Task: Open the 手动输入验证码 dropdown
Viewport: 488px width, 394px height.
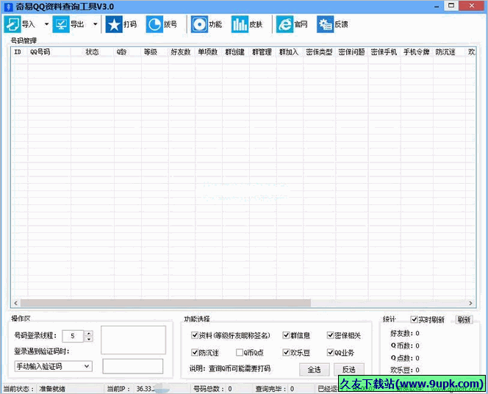Action: click(53, 366)
